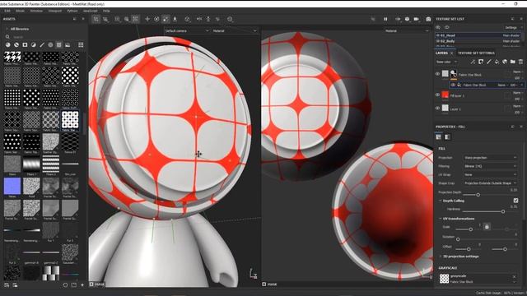The image size is (527, 296).
Task: Click All libraries in the Assets panel
Action: tap(20, 29)
